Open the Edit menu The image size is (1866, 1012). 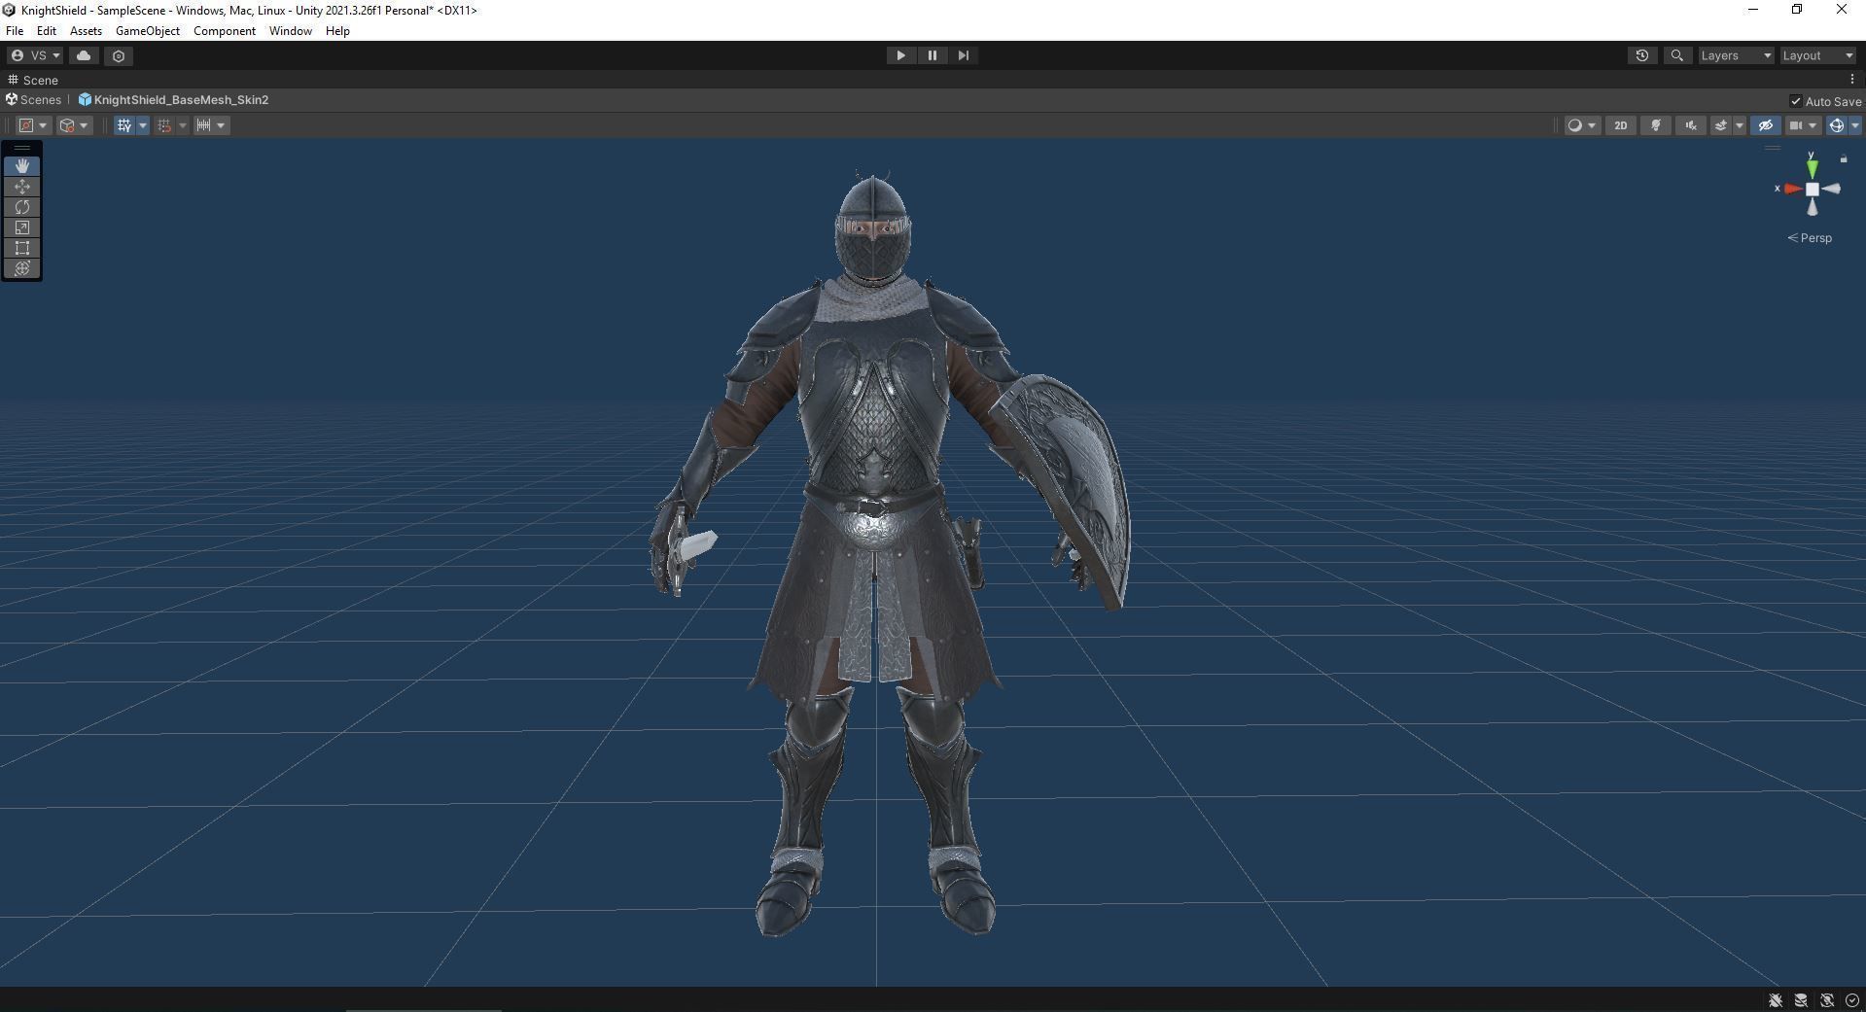click(x=47, y=31)
